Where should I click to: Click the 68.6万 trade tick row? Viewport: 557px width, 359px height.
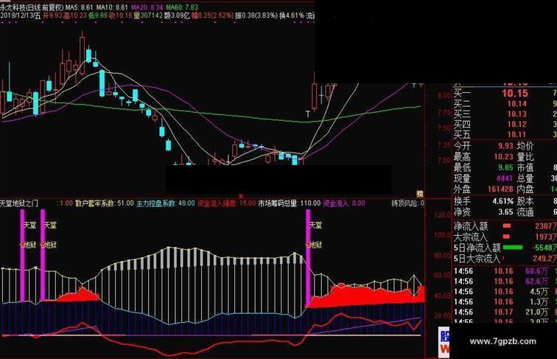(x=505, y=271)
